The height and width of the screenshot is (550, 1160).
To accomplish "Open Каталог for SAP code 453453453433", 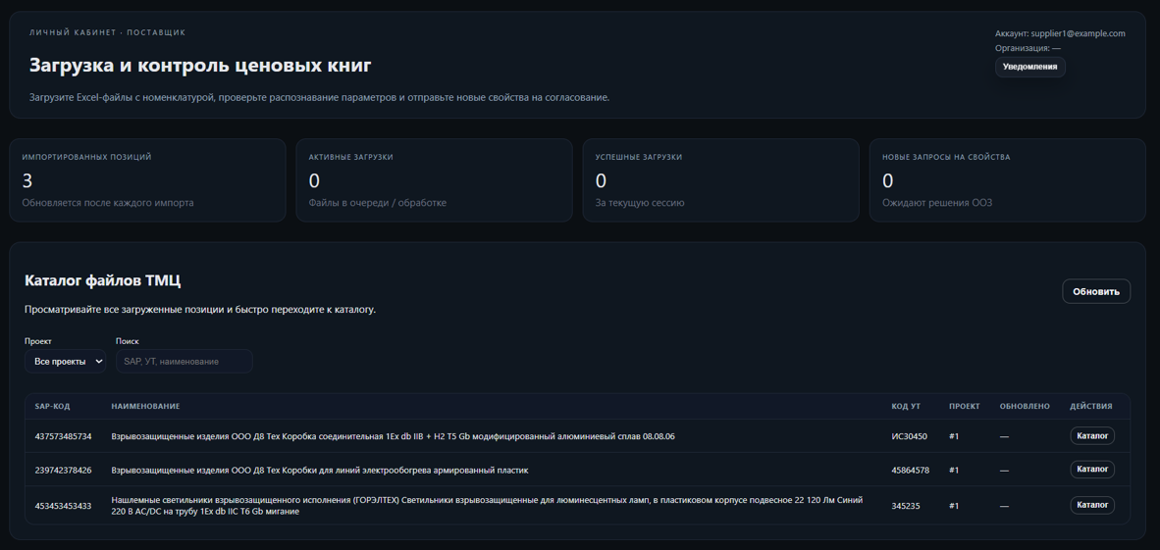I will tap(1091, 505).
